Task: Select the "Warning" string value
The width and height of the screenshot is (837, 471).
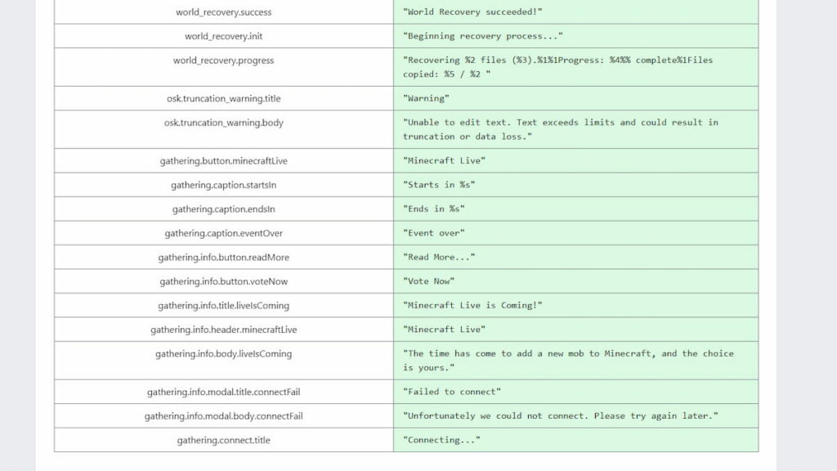Action: [426, 98]
